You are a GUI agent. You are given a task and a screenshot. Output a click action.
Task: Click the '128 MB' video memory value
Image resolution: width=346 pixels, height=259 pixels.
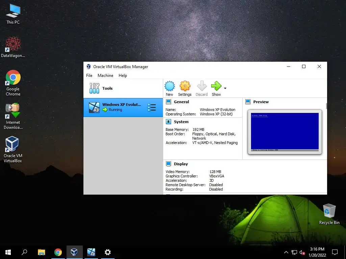tap(215, 172)
